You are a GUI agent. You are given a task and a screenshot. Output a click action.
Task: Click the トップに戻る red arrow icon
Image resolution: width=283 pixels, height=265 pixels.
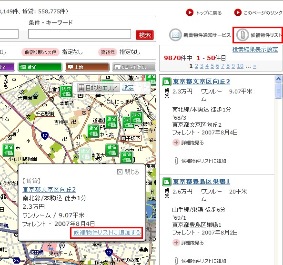point(190,13)
